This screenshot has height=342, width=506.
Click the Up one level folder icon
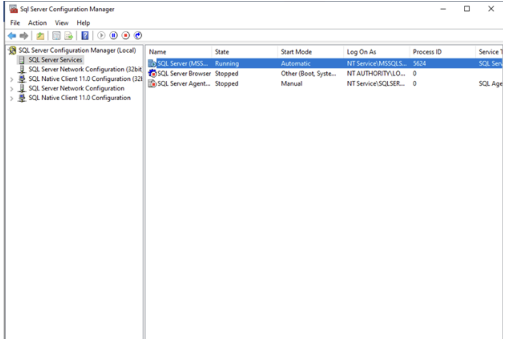pos(40,36)
